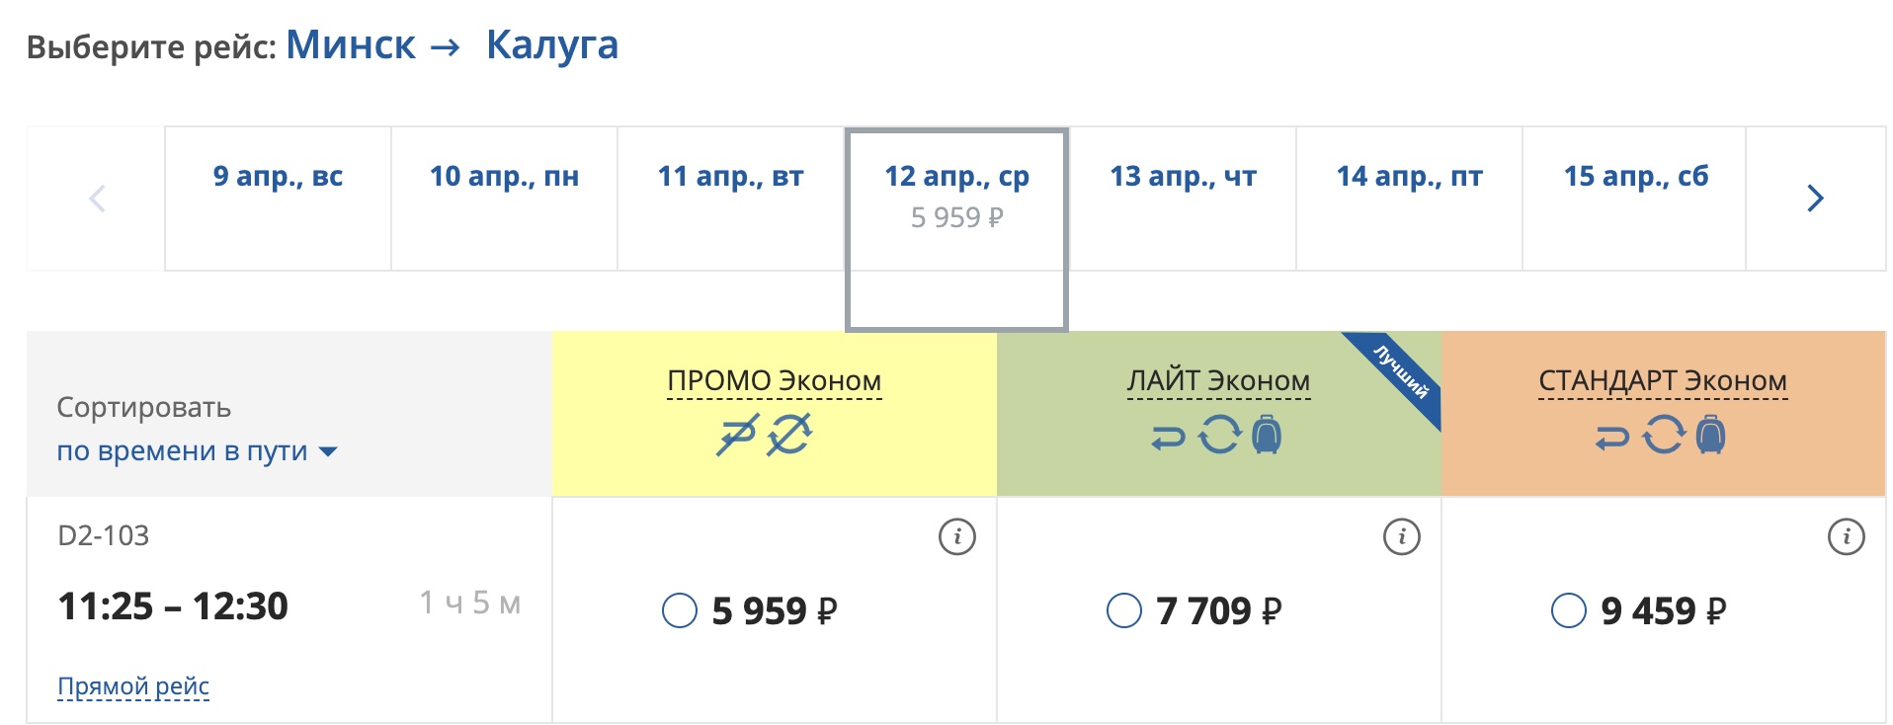The width and height of the screenshot is (1893, 725).
Task: Click info icon for 5 959 ₽ fare
Action: [x=956, y=537]
